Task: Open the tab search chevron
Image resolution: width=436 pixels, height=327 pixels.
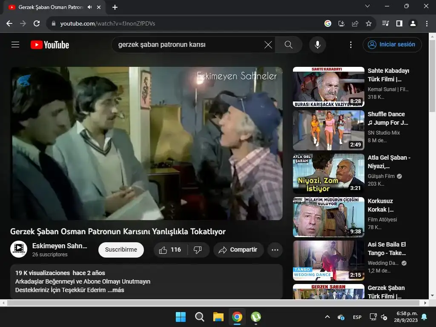Action: [x=367, y=6]
